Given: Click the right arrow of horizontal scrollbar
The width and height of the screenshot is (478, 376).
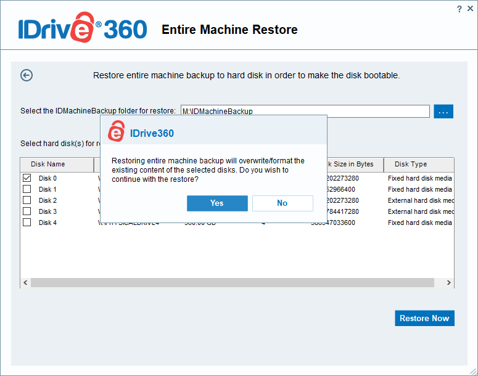Looking at the screenshot, I should (449, 282).
